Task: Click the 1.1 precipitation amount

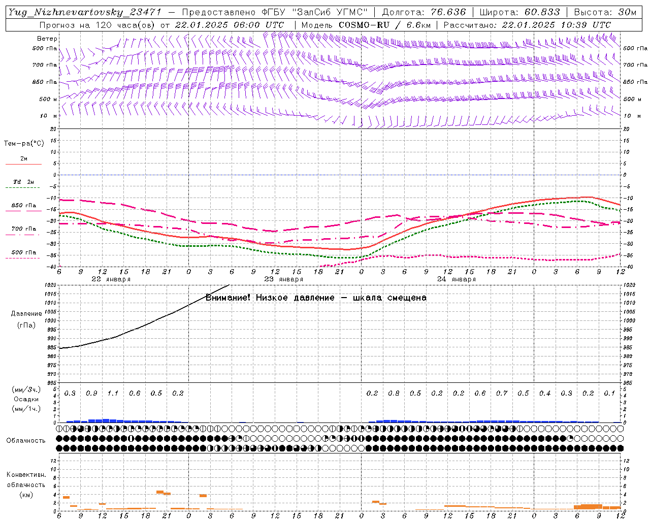Action: 113,393
